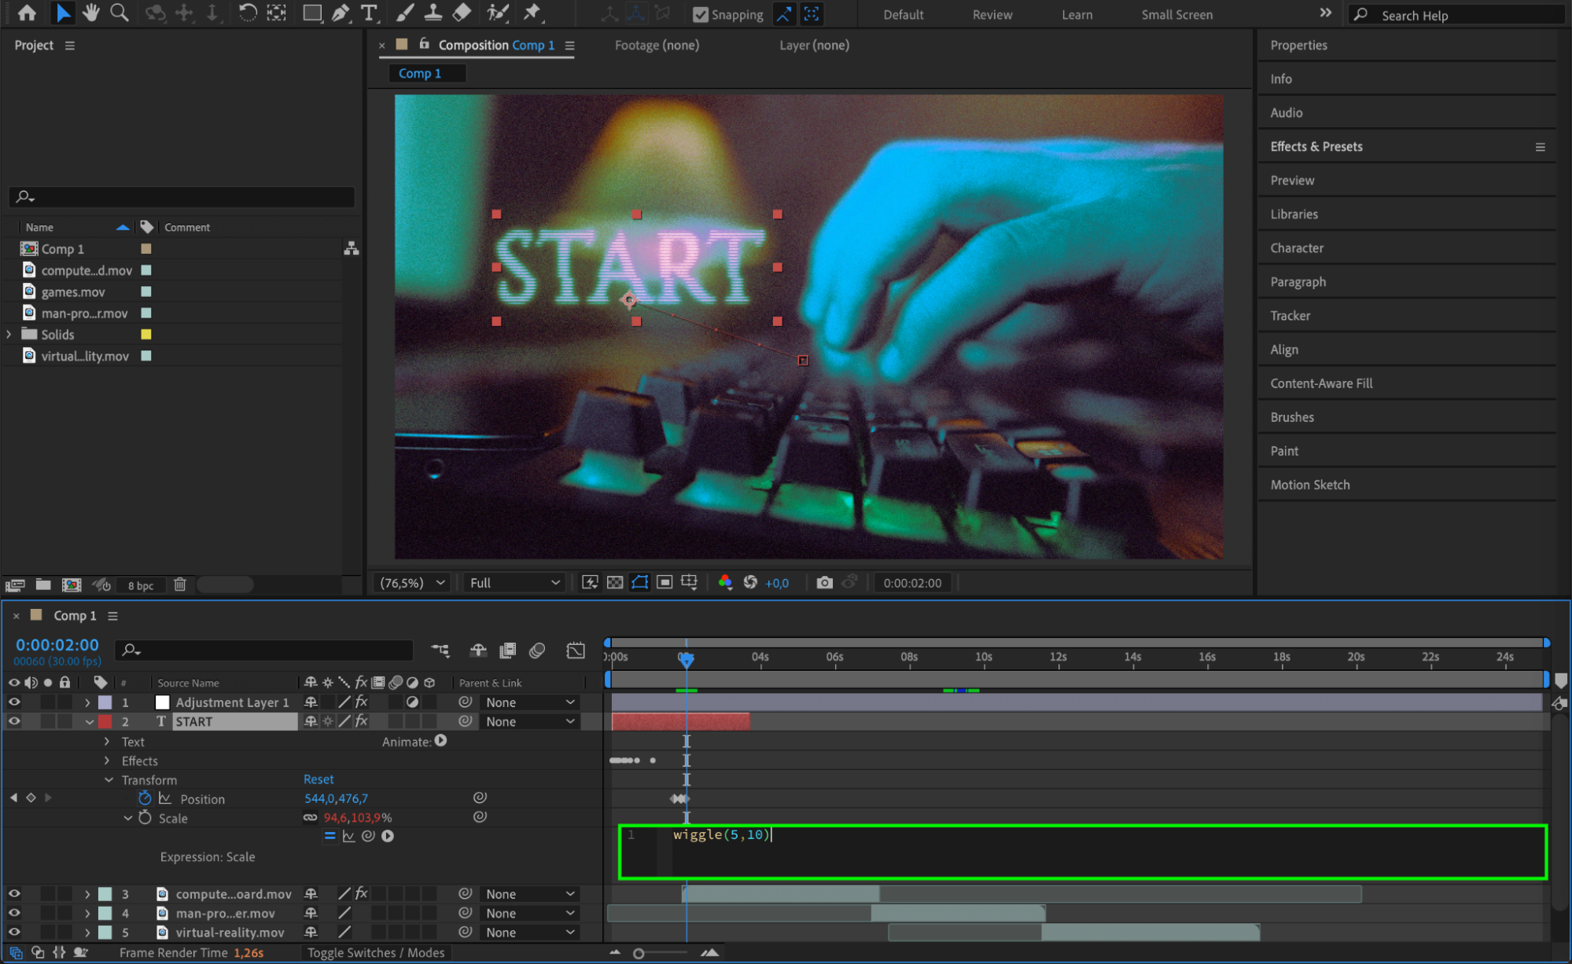The width and height of the screenshot is (1572, 964).
Task: Select the Type tool
Action: tap(368, 13)
